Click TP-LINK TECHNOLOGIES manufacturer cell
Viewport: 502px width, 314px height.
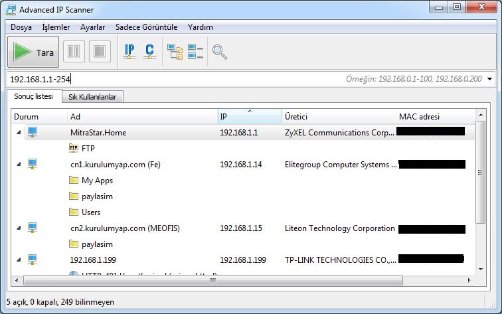[x=341, y=260]
